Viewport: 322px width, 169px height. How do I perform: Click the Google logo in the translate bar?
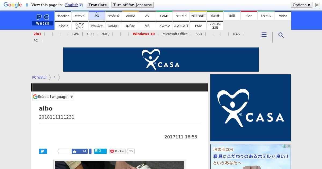tap(13, 5)
